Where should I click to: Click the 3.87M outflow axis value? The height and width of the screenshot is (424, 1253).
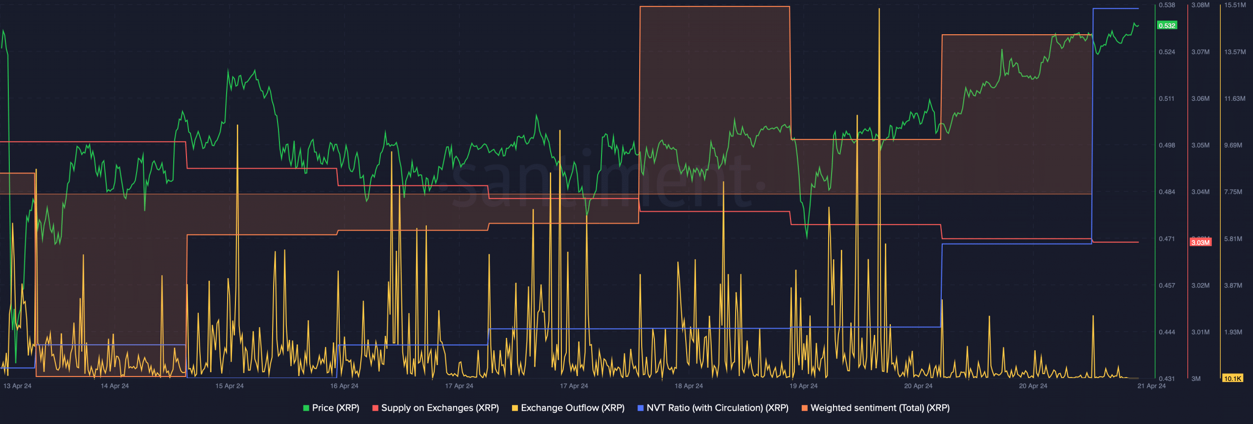[1233, 286]
